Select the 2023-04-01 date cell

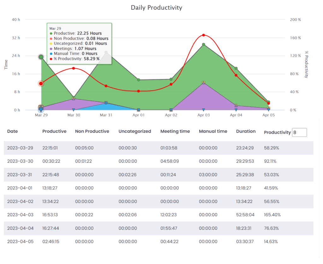pyautogui.click(x=20, y=188)
